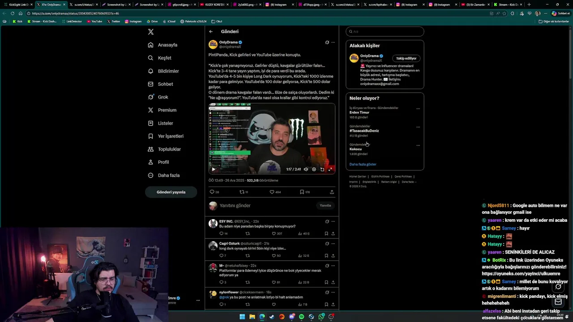Bookmark the main post (176 bookmarks)

305,192
